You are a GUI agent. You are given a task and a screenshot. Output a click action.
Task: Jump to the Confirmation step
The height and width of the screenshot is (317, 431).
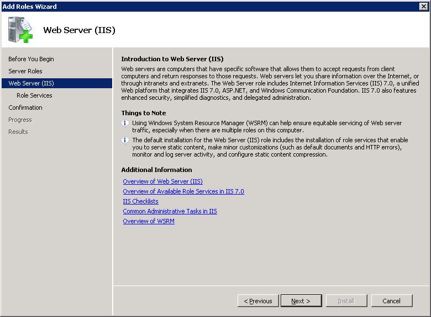(25, 108)
